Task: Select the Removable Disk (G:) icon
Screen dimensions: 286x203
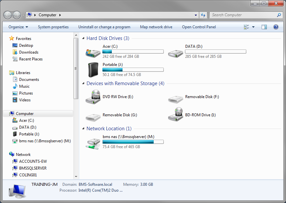Action: 93,117
